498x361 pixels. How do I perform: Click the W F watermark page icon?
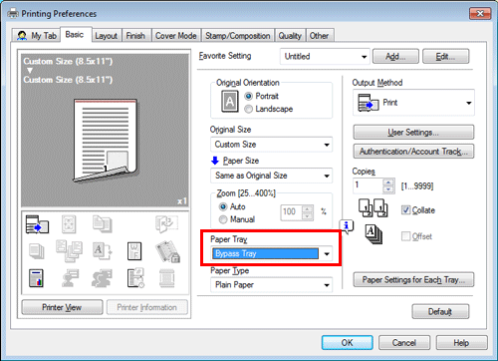[134, 251]
